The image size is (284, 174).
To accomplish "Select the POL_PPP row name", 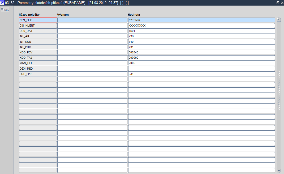I will pos(38,74).
